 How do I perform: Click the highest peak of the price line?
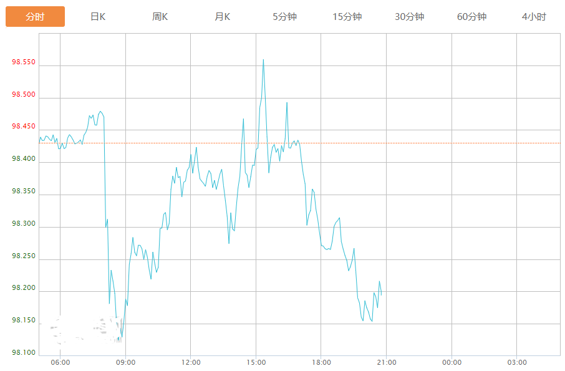tap(263, 60)
